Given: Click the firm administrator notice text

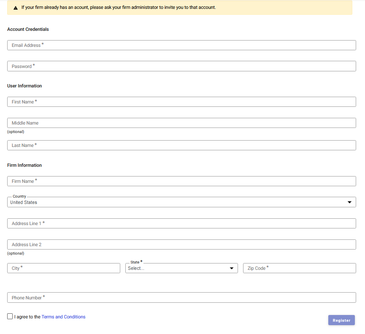Looking at the screenshot, I should tap(119, 8).
